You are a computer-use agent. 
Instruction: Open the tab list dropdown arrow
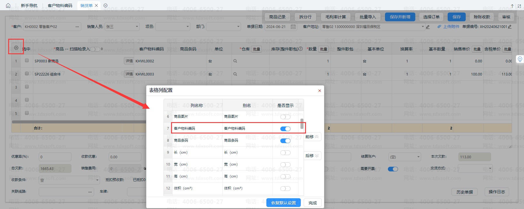(x=105, y=6)
